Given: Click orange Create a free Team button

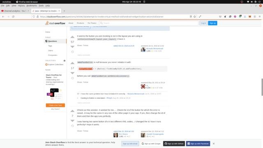Looking at the screenshot, I should (55, 105).
